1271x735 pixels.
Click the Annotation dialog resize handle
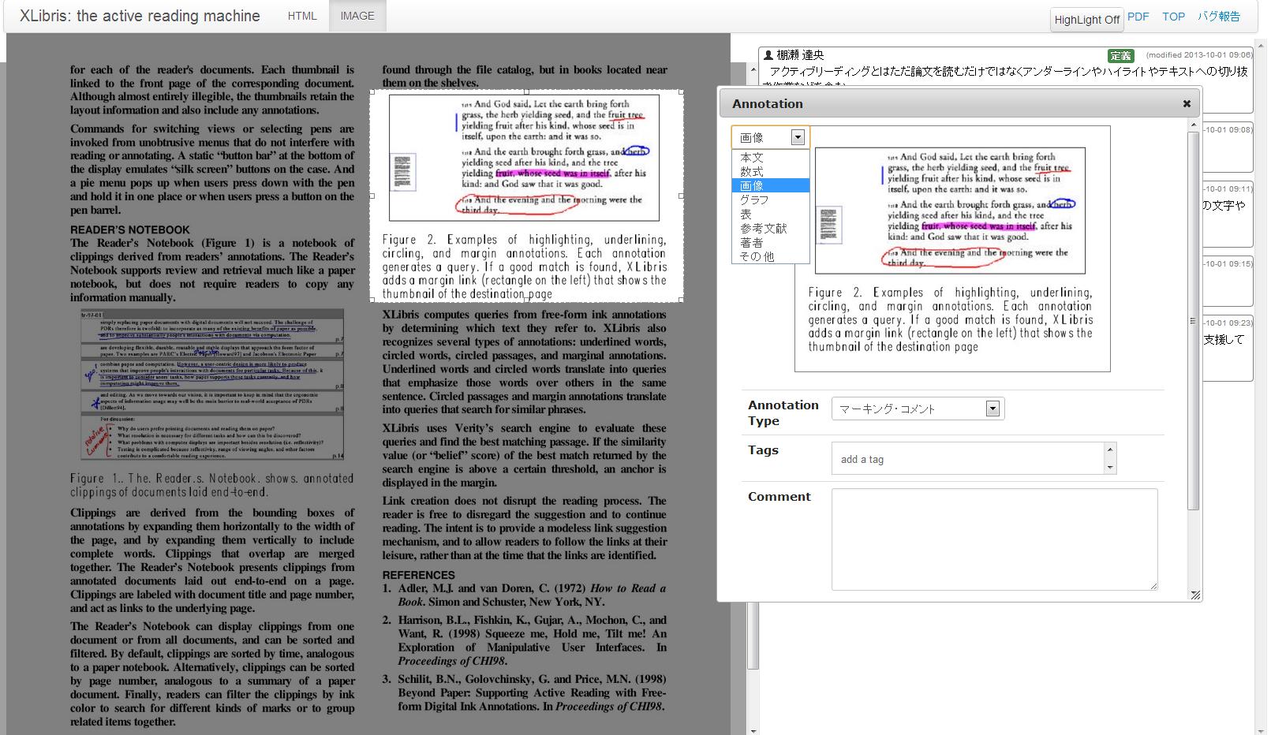click(1194, 595)
